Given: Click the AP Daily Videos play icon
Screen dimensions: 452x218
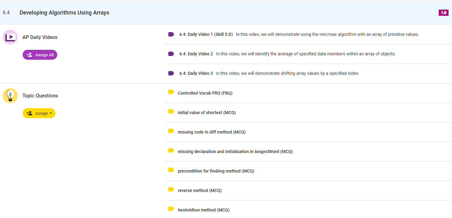Looking at the screenshot, I should point(10,37).
